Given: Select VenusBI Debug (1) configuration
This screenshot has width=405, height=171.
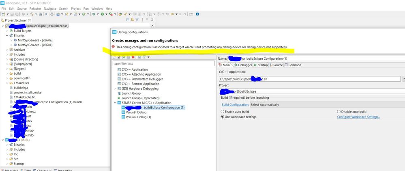Looking at the screenshot, I should point(138,117).
